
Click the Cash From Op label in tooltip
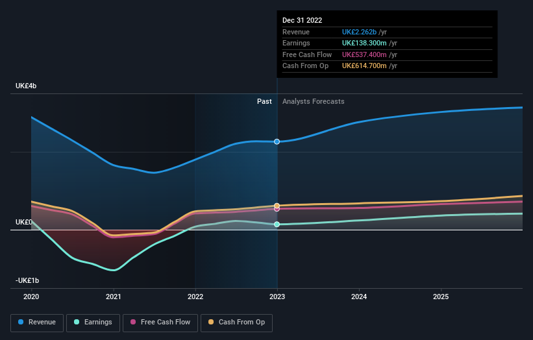point(305,66)
